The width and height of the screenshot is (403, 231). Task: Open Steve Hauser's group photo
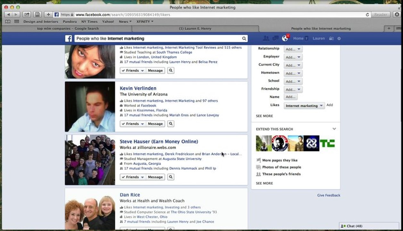(90, 160)
